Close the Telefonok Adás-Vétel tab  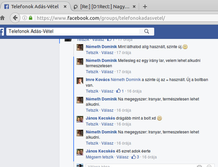(x=65, y=6)
